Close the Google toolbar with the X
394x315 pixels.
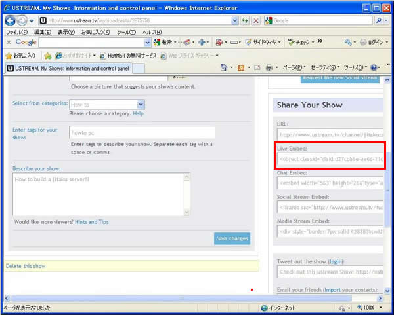pyautogui.click(x=9, y=42)
